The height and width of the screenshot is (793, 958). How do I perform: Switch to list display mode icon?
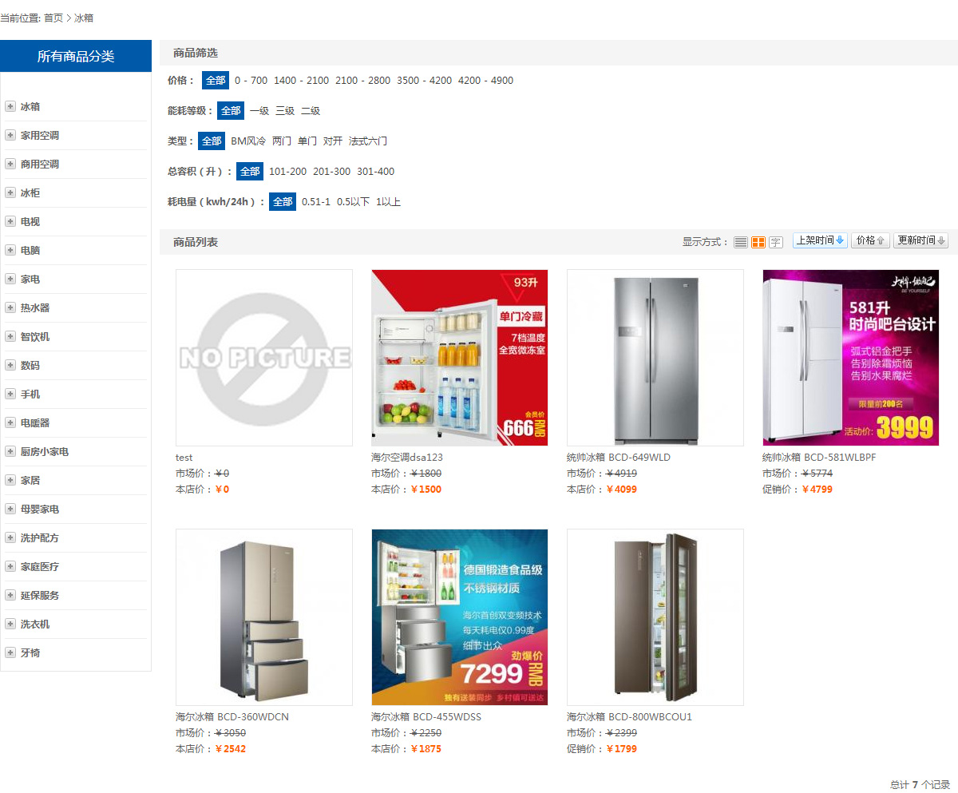tap(741, 242)
